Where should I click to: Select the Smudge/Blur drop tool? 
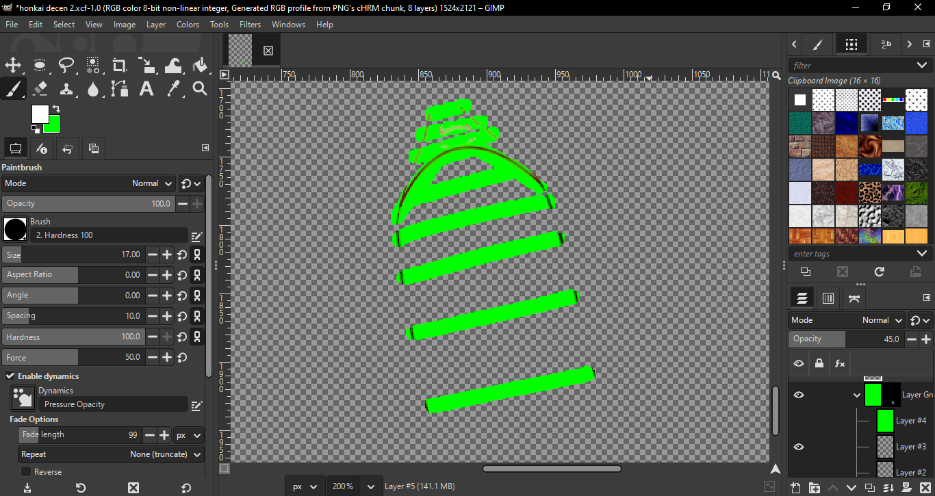point(93,88)
